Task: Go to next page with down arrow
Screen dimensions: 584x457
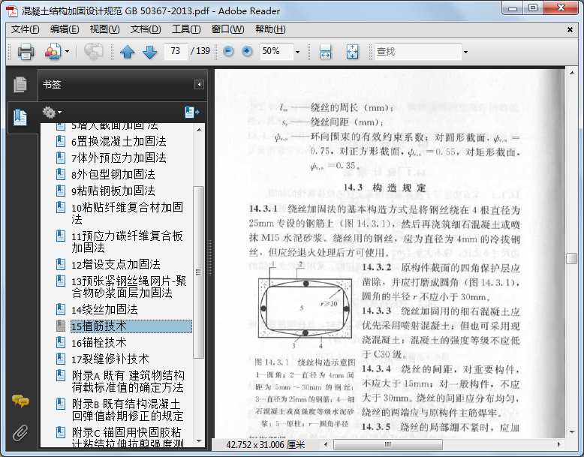Action: 149,51
